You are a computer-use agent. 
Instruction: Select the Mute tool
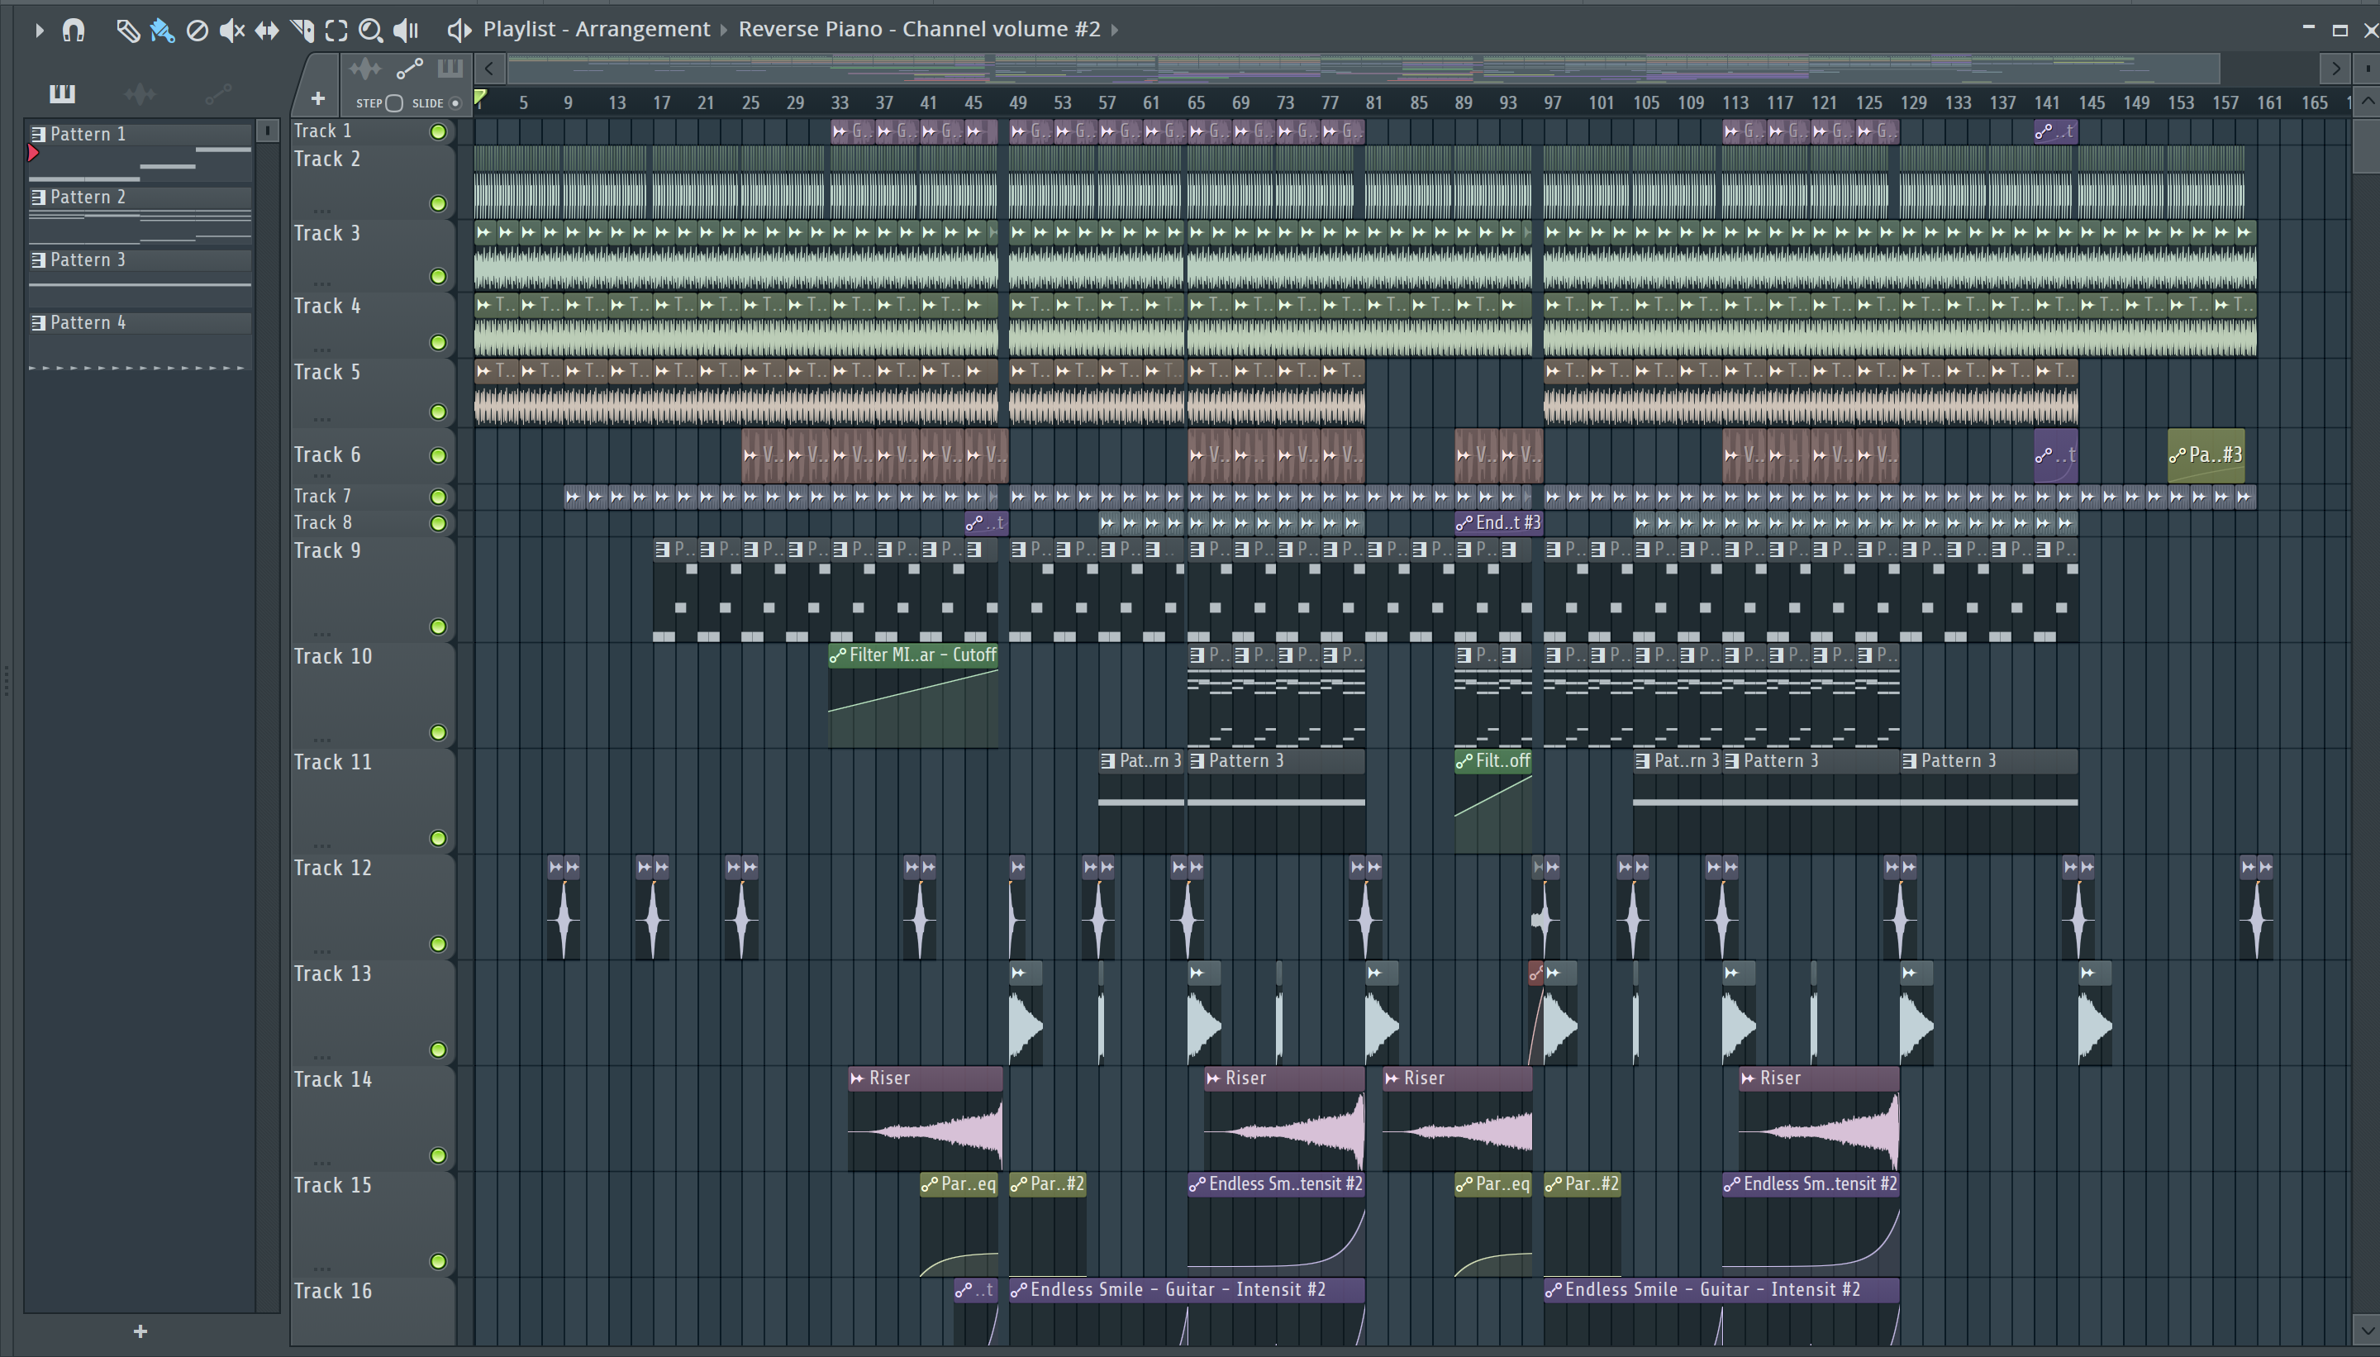(x=231, y=30)
